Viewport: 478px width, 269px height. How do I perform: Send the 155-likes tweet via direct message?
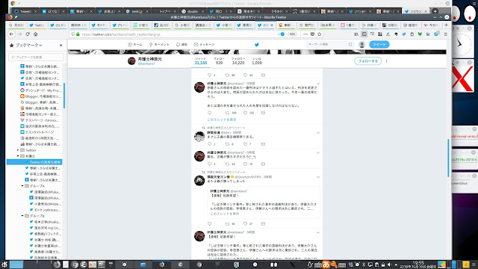[263, 113]
